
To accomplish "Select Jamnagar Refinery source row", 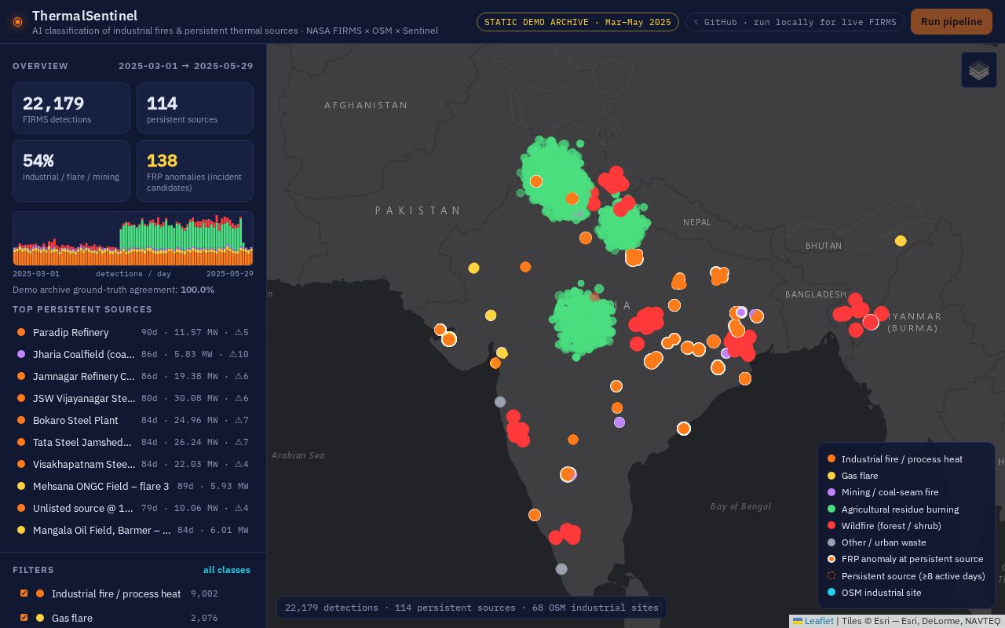I will click(x=133, y=377).
